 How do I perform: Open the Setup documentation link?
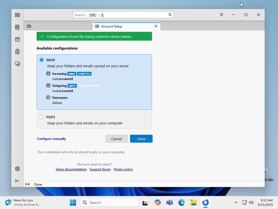click(x=71, y=169)
